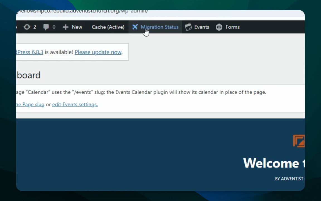Click the browser address bar URL
Viewport: 321px width, 201px height.
pos(82,11)
